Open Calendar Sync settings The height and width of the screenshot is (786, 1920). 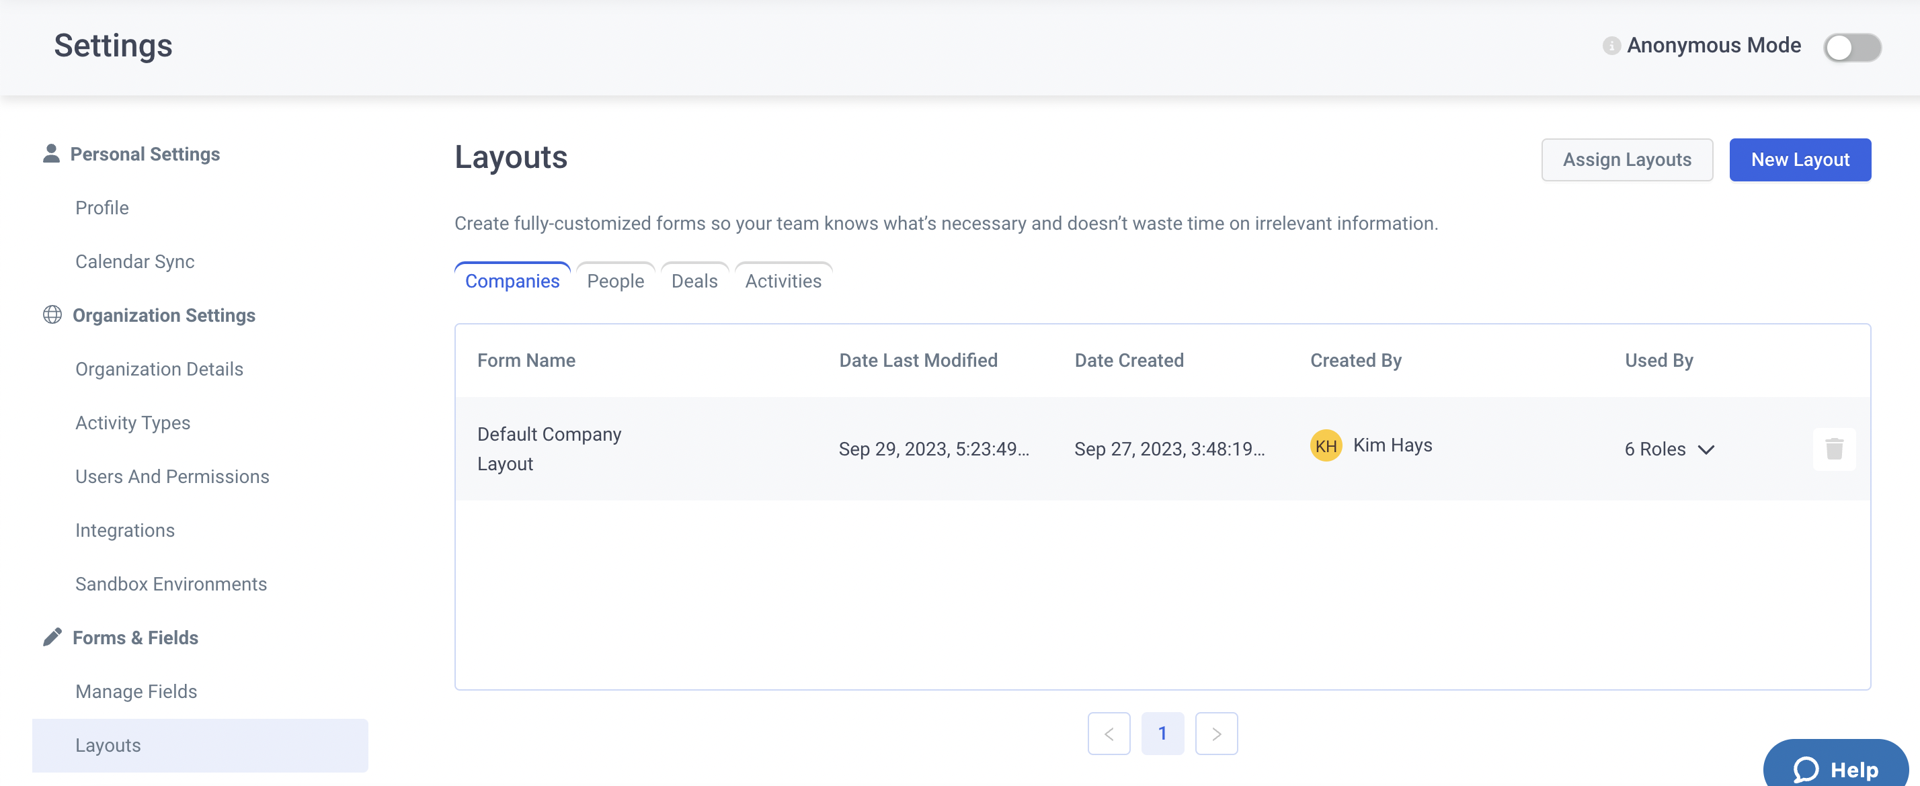tap(135, 261)
